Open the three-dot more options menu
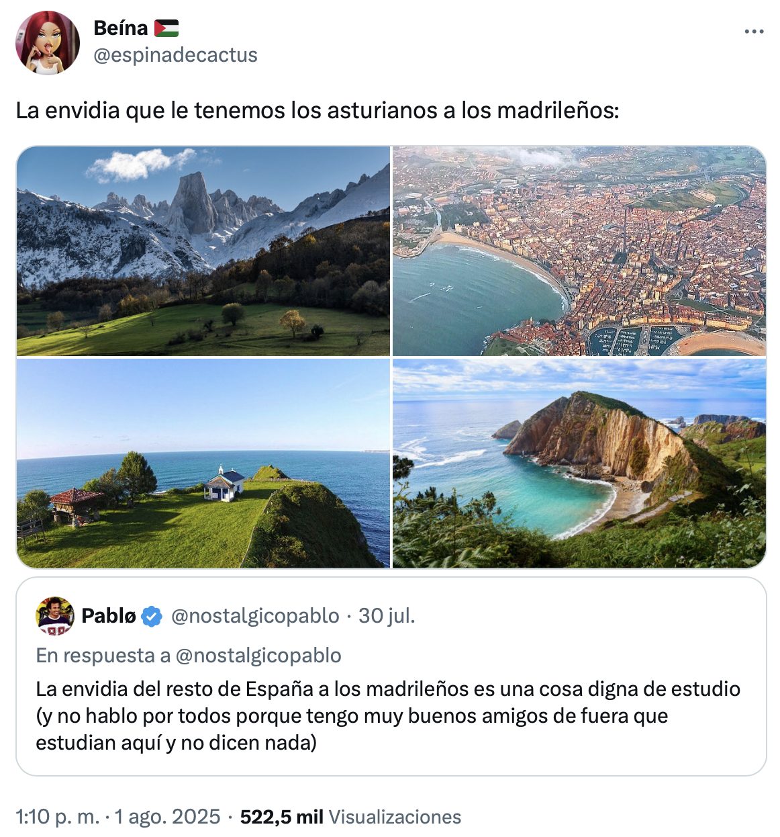The height and width of the screenshot is (837, 780). pos(754,32)
